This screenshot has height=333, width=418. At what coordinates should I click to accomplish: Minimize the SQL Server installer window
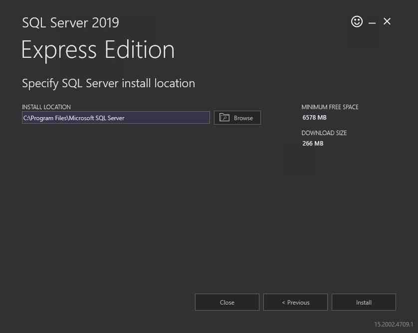(x=372, y=21)
